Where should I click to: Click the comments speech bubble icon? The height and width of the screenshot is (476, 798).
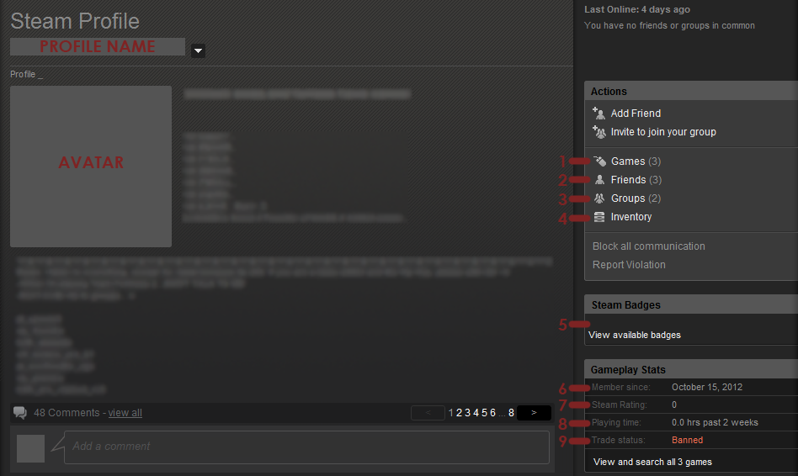coord(20,412)
